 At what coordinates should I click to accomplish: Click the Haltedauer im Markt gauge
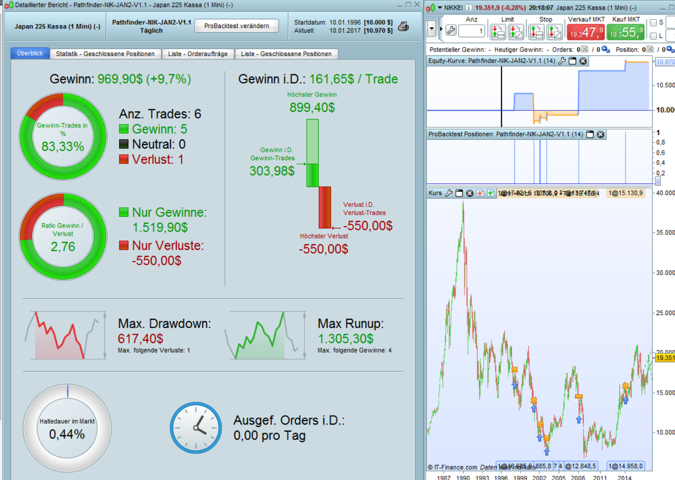pyautogui.click(x=67, y=428)
